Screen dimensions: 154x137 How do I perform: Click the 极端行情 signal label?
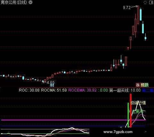click(138, 103)
